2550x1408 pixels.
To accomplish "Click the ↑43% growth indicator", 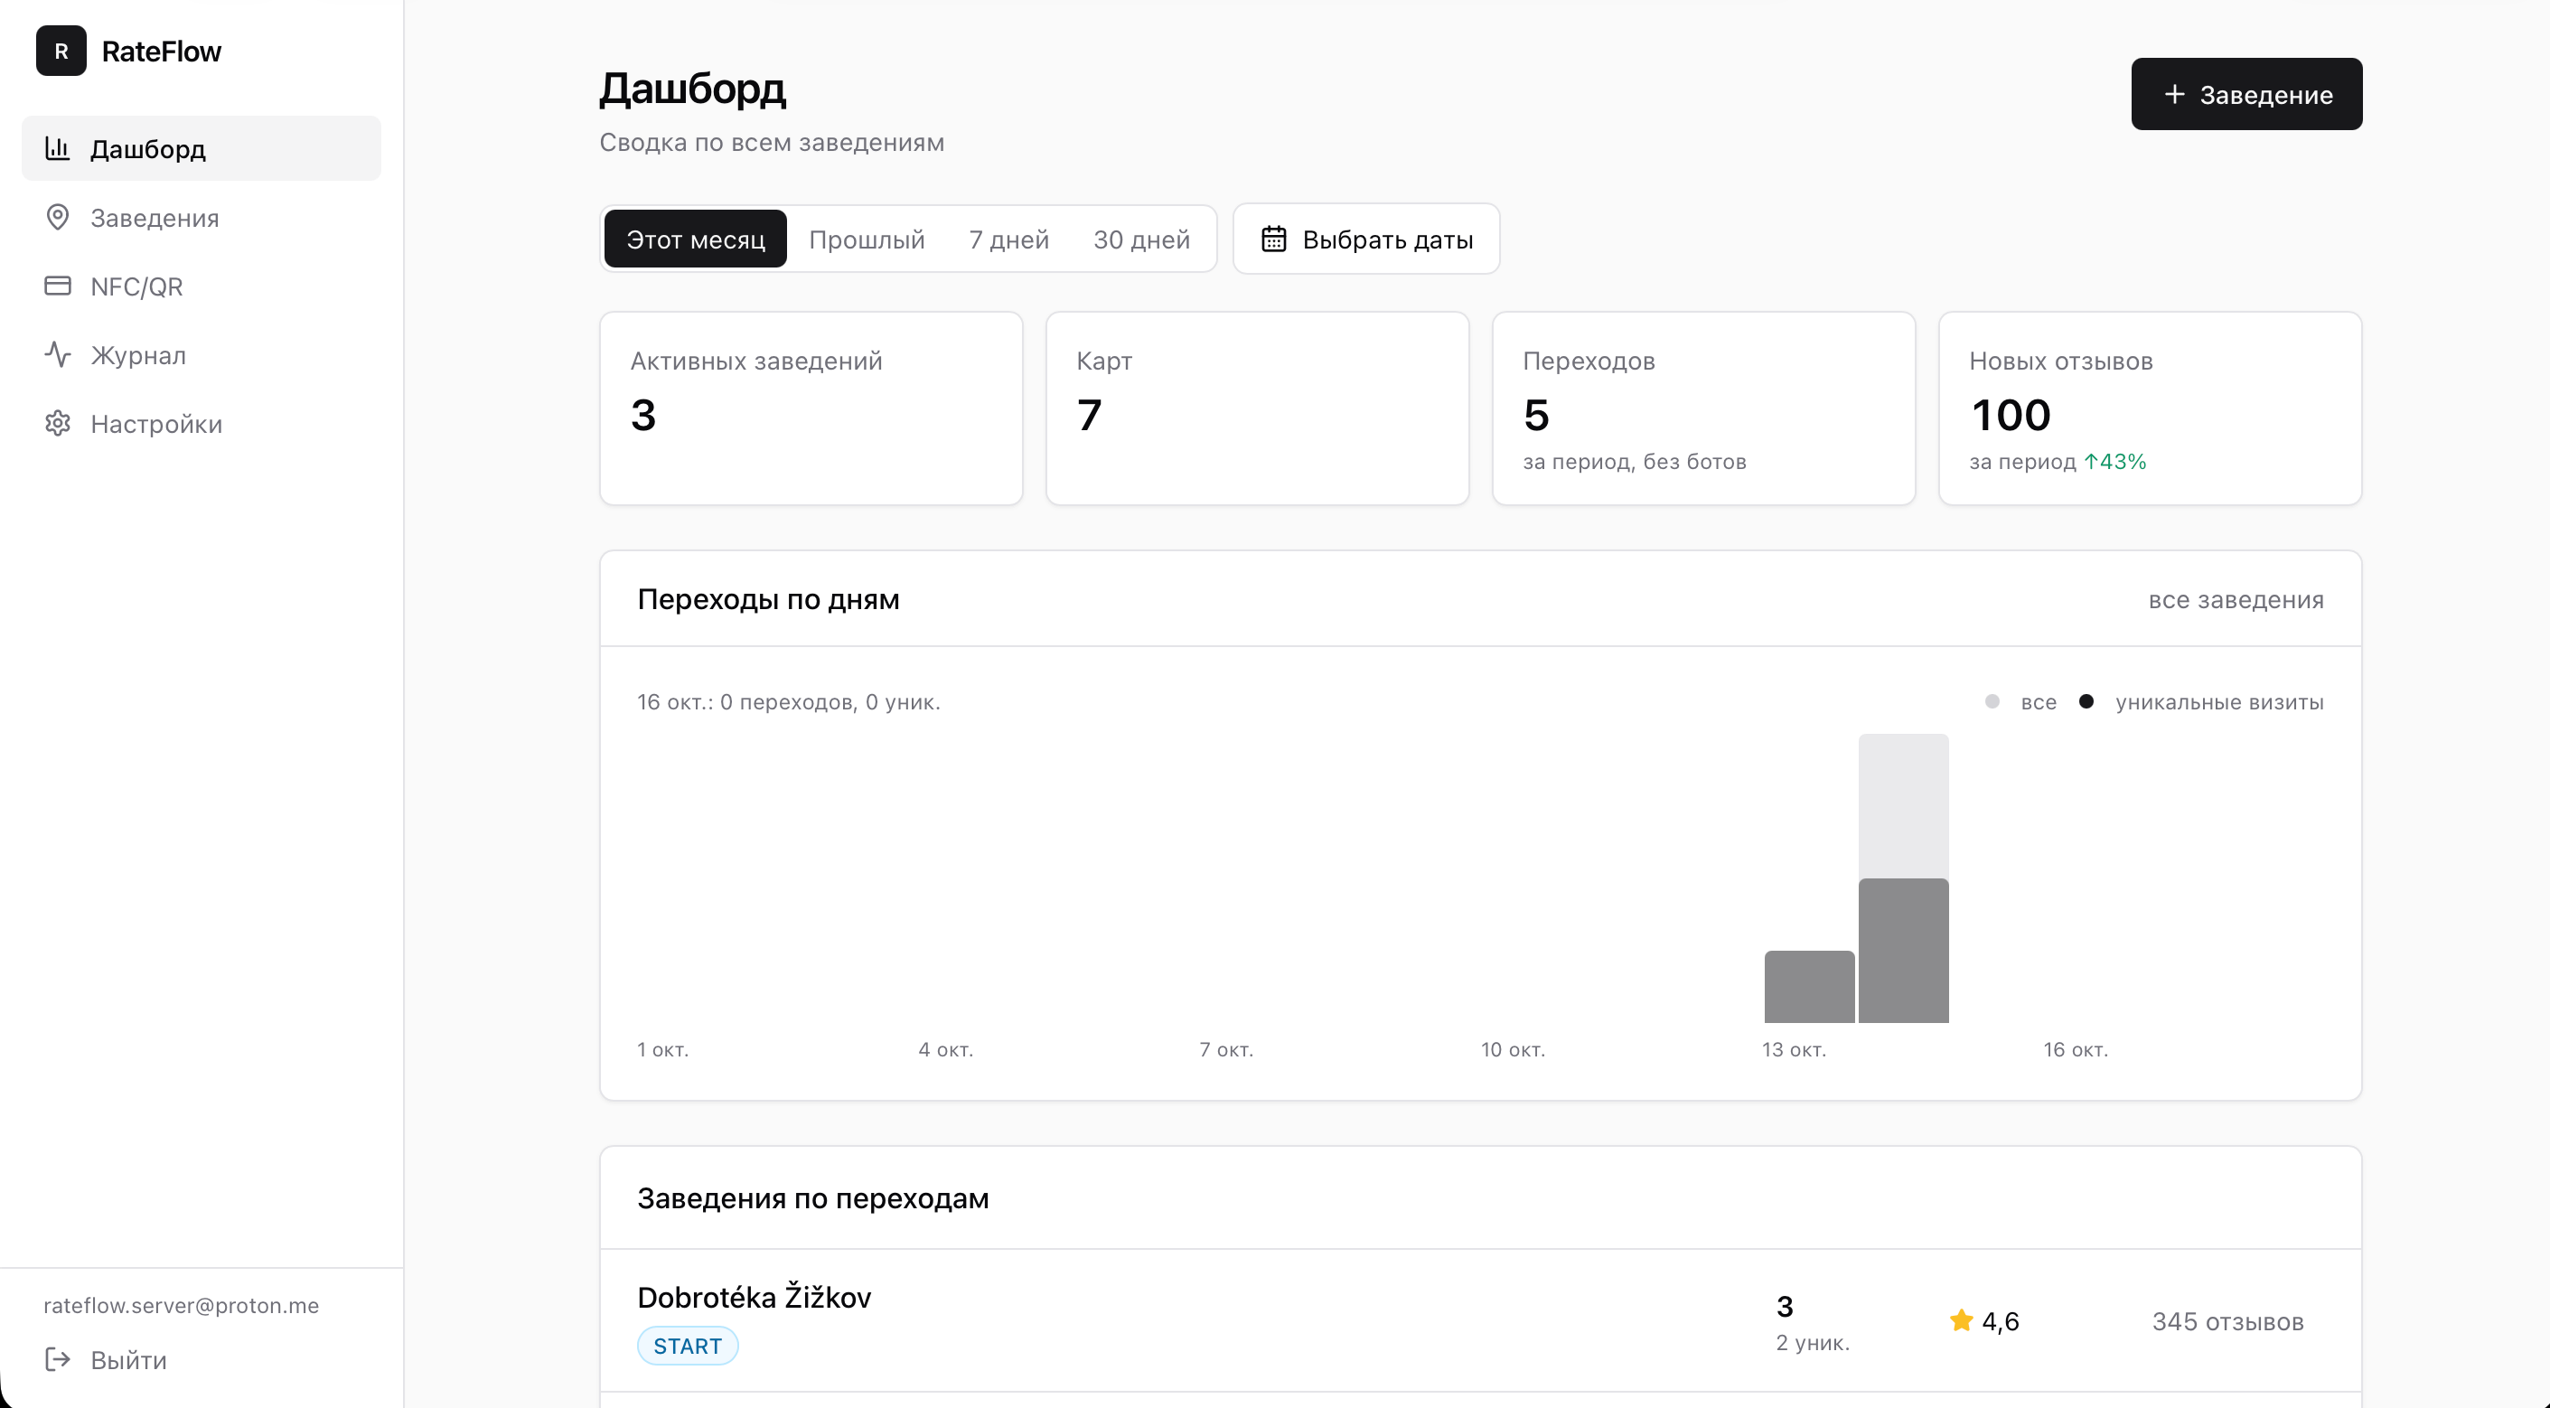I will 2114,463.
